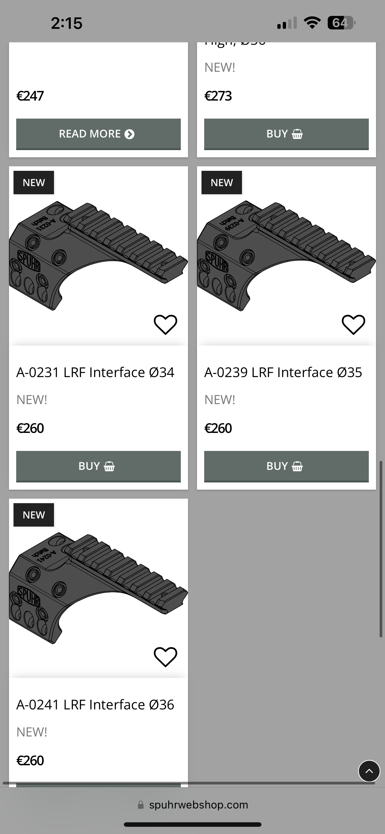Tap the NEW badge on the A-0241 card
385x834 pixels.
34,515
